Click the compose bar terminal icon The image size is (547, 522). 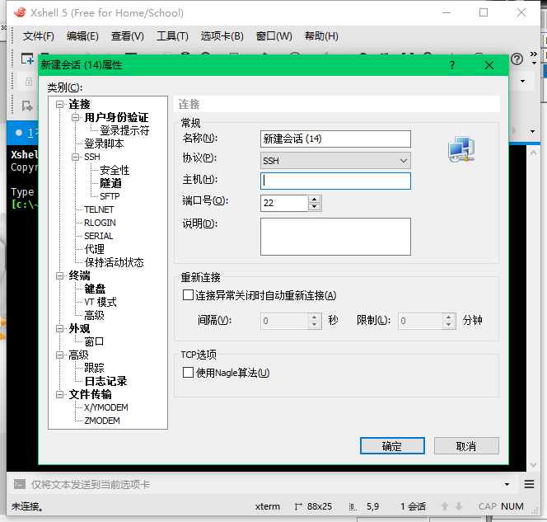tap(19, 484)
